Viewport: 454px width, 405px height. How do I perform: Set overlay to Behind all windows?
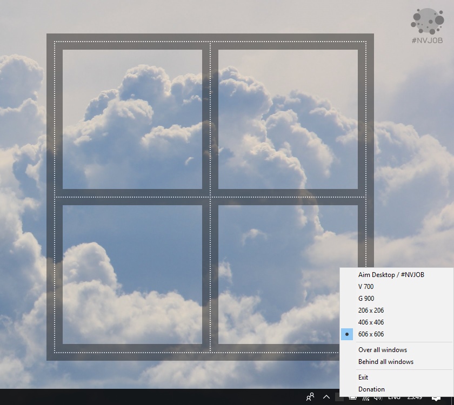pos(396,362)
